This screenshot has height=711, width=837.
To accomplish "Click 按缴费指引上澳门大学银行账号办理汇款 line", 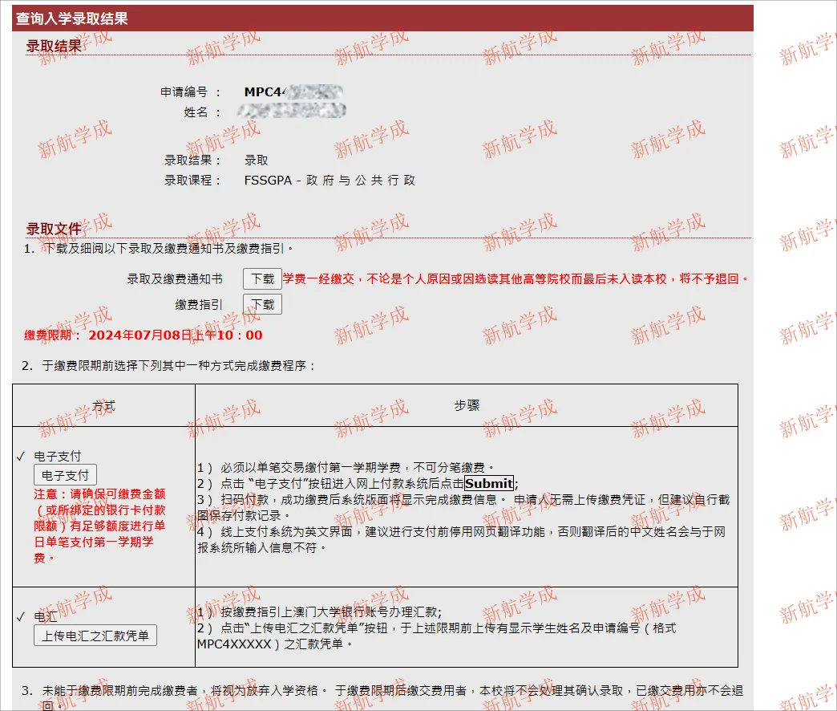I will [319, 612].
